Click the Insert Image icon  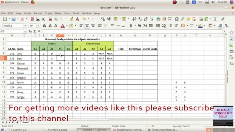click(x=158, y=19)
